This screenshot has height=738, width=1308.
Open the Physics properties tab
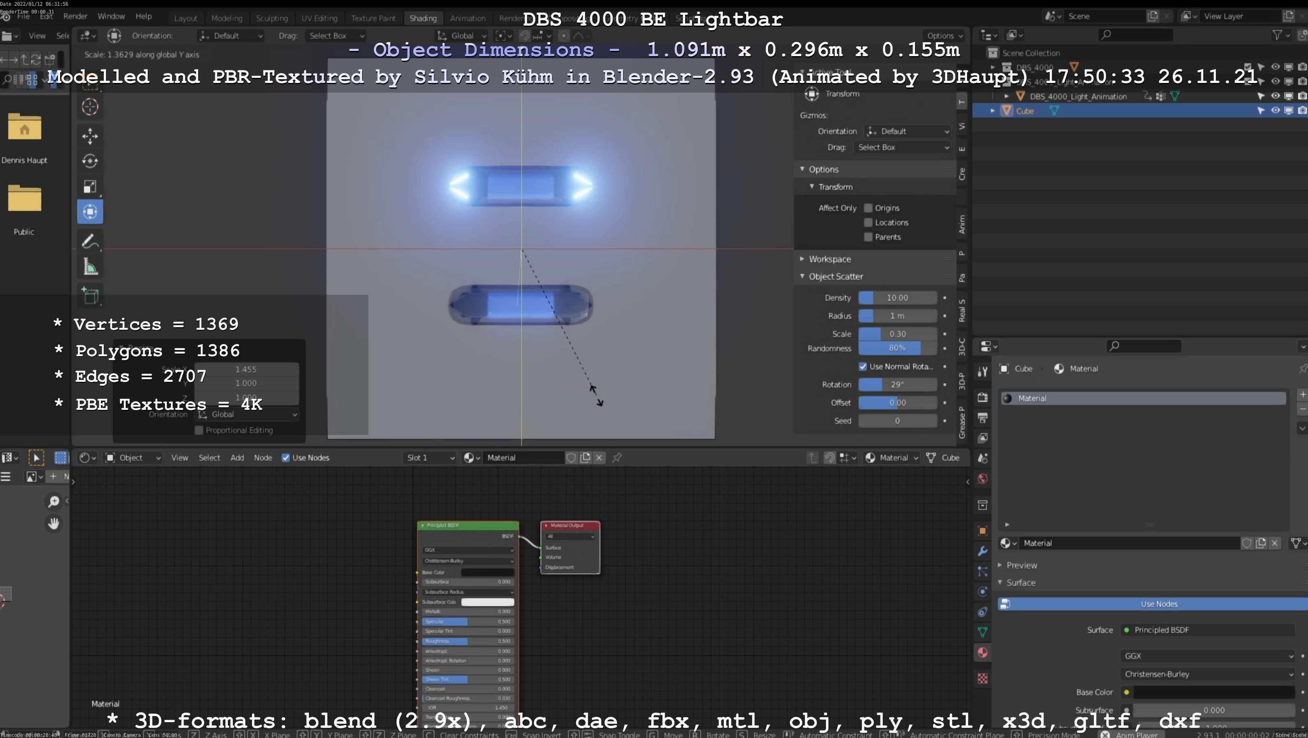[983, 591]
